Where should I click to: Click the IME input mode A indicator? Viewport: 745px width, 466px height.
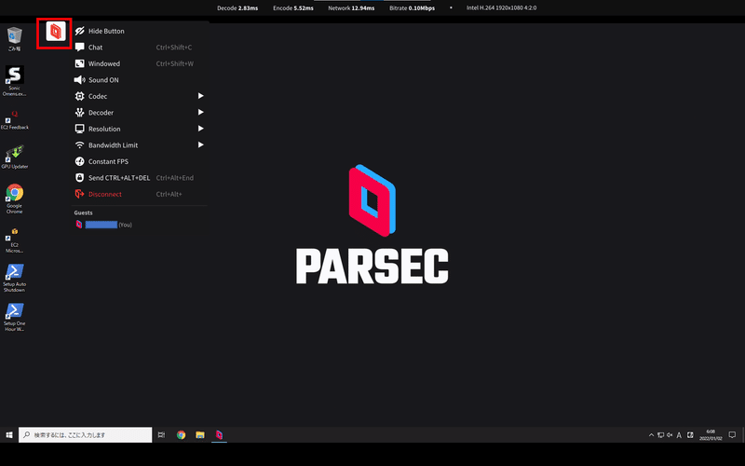point(679,434)
